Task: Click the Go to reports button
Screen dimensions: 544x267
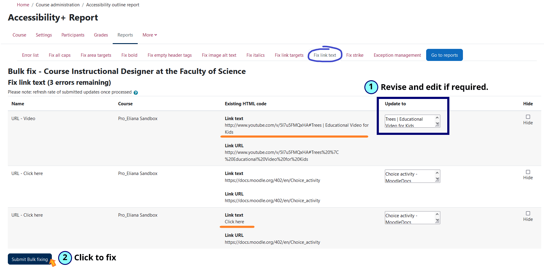Action: (x=444, y=55)
